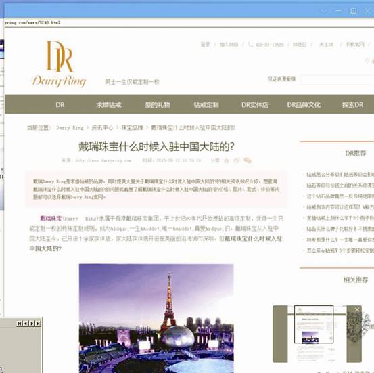Click the slogan 男士一生仅能定制一枚
Screen dimensions: 374x373
pyautogui.click(x=132, y=82)
